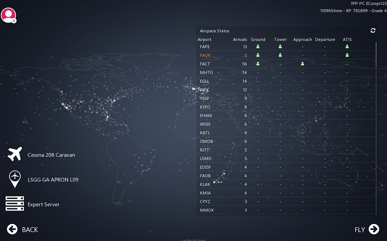Click the server rack icon
This screenshot has height=241, width=387.
coord(15,203)
